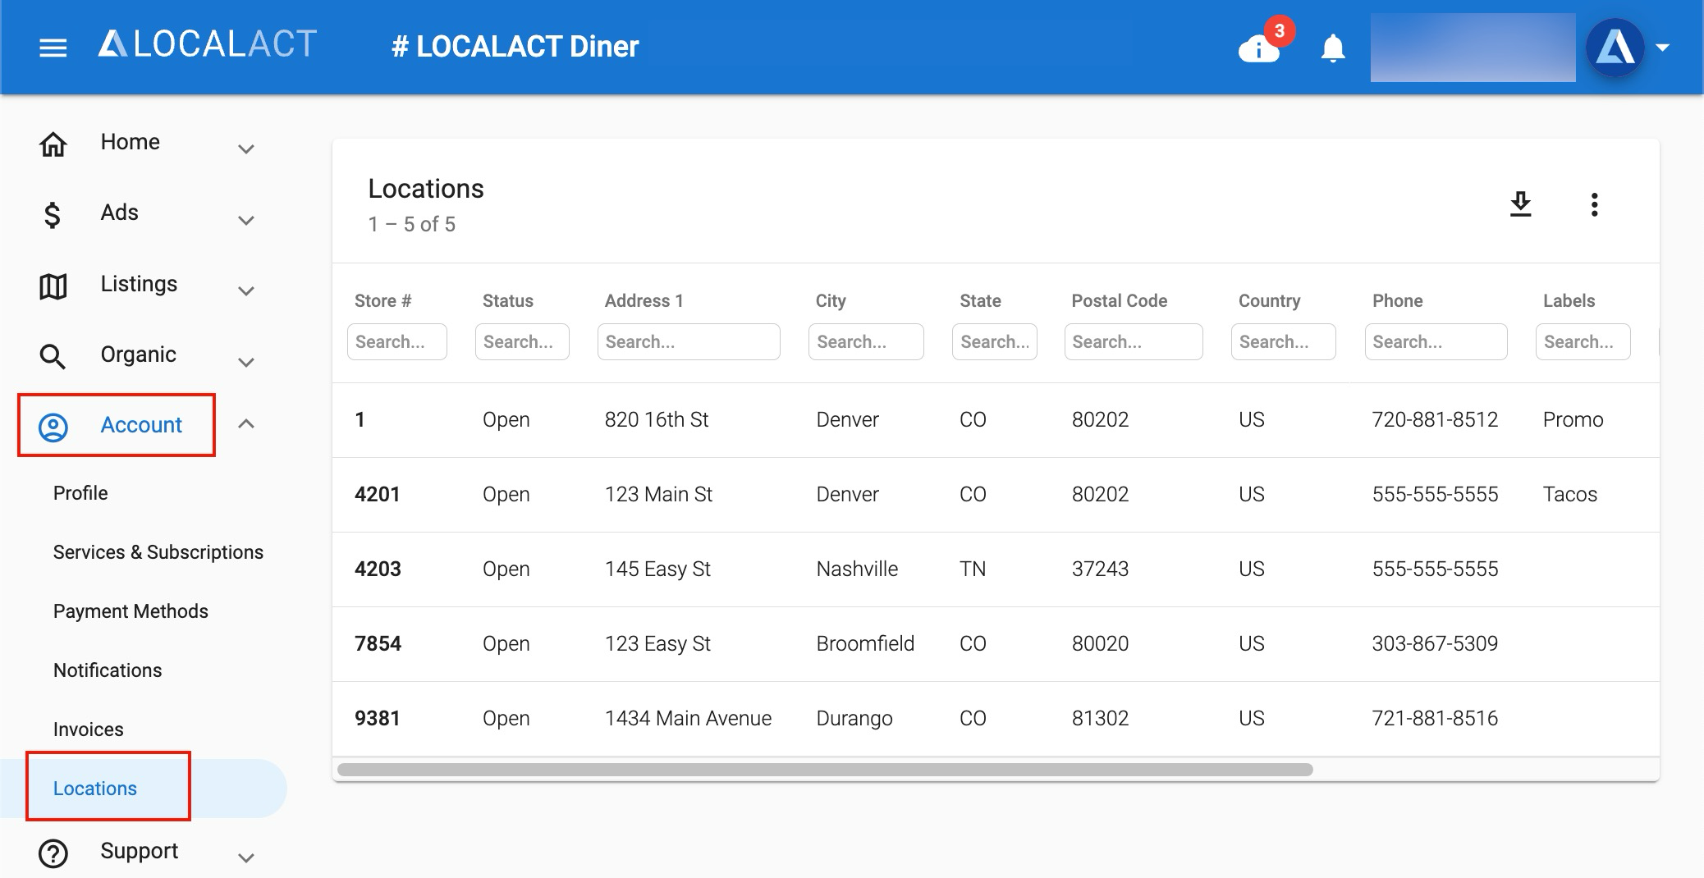The width and height of the screenshot is (1704, 878).
Task: Open the Support menu item
Action: (x=140, y=851)
